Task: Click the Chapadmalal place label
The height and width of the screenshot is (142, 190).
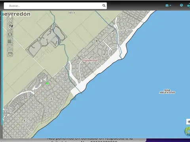Action: click(90, 60)
